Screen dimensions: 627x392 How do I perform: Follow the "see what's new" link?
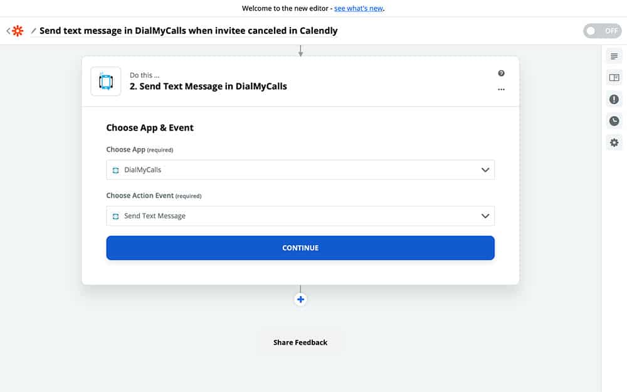(358, 8)
